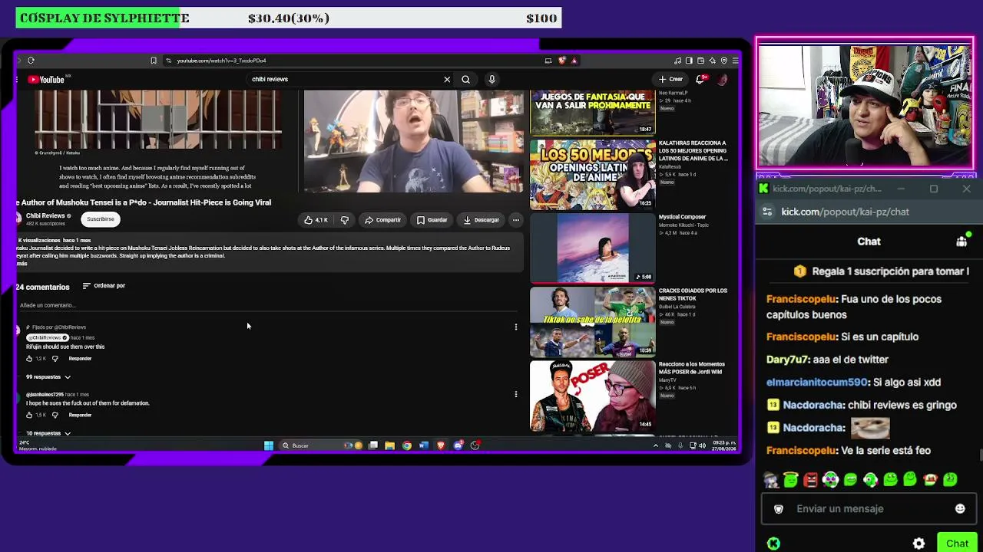Expand the 10 respuestas replies
983x552 pixels.
coord(48,433)
